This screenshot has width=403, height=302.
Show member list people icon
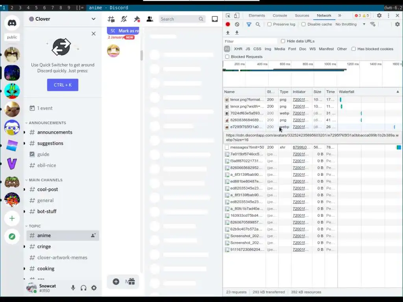(x=150, y=19)
